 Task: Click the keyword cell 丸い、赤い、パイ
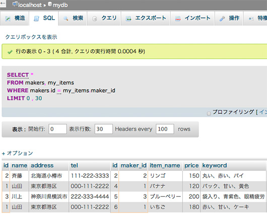click(x=233, y=176)
